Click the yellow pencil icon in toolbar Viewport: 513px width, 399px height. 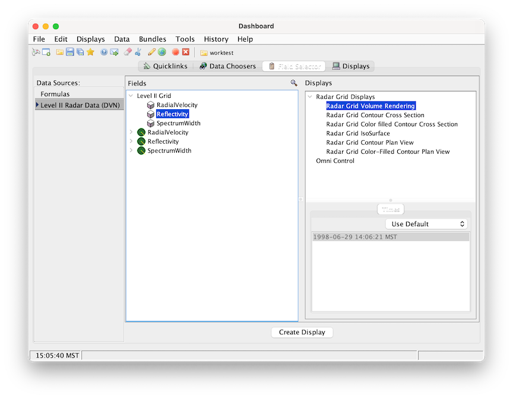(151, 52)
